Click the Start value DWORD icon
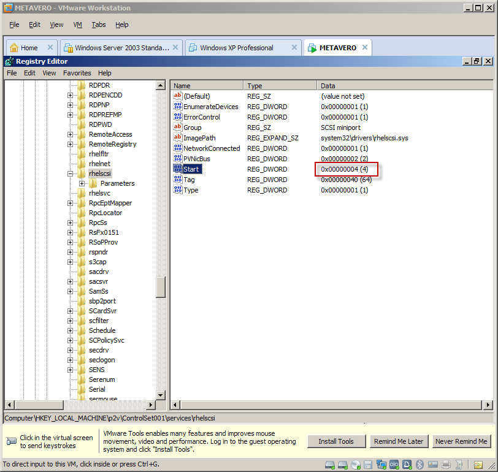This screenshot has width=498, height=472. [x=177, y=169]
